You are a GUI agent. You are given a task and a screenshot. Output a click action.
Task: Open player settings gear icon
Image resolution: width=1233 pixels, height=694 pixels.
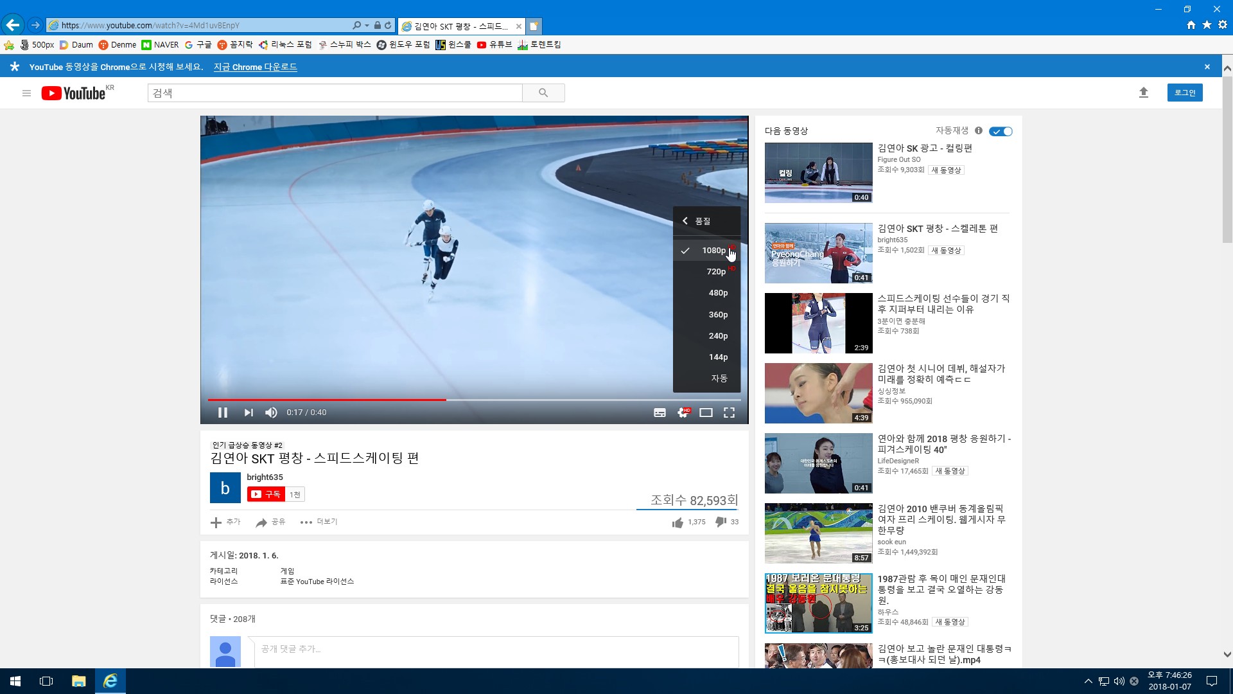click(684, 413)
